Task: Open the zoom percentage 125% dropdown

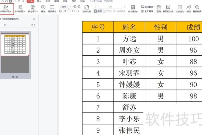Action: [70, 7]
